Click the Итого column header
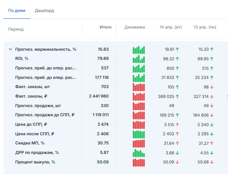Image resolution: width=228 pixels, height=174 pixels. pyautogui.click(x=105, y=27)
